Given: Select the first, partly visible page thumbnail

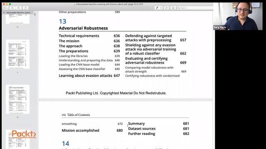Looking at the screenshot, I should (17, 19).
